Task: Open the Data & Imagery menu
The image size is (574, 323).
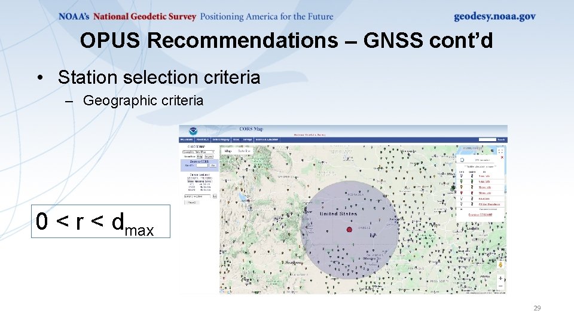Action: click(221, 139)
